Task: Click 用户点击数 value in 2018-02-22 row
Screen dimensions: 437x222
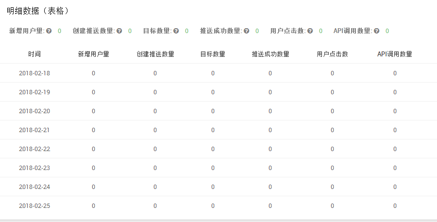Action: (x=332, y=149)
